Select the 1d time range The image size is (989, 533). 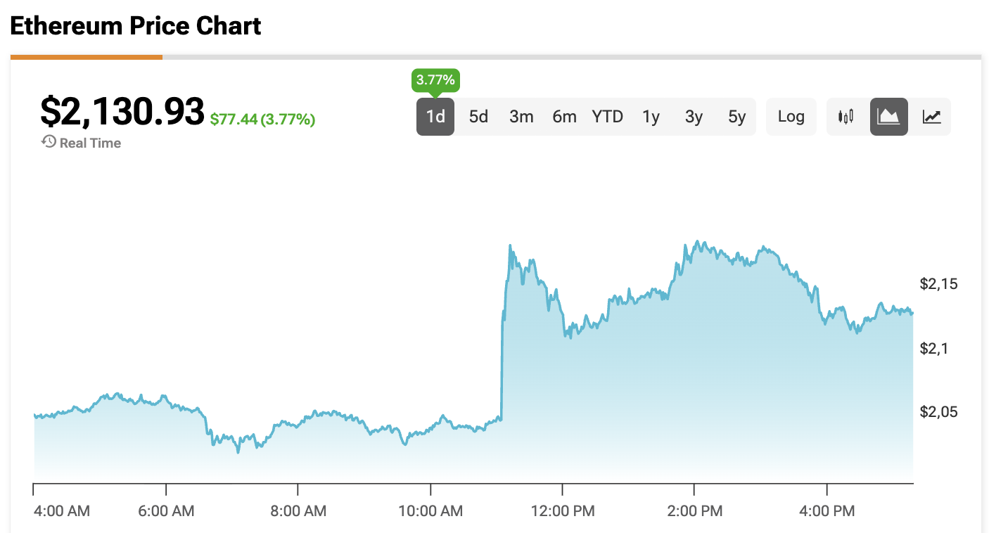click(435, 117)
